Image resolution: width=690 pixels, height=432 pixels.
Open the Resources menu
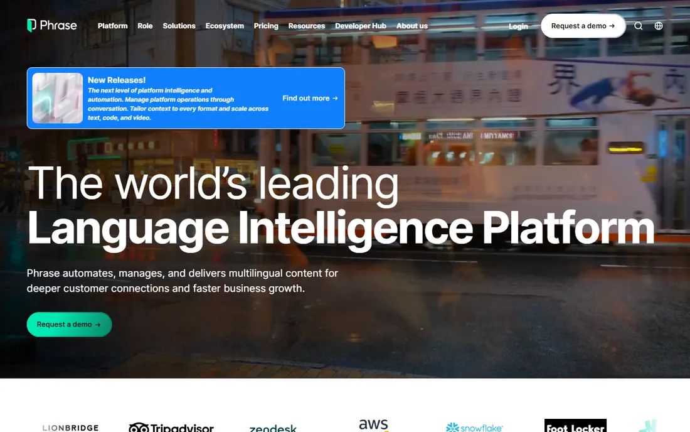(307, 26)
